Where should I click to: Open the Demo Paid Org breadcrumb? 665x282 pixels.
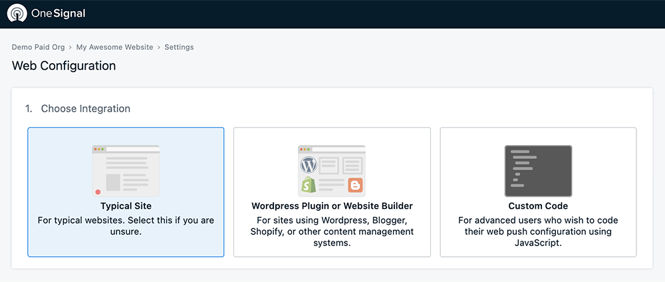[37, 47]
